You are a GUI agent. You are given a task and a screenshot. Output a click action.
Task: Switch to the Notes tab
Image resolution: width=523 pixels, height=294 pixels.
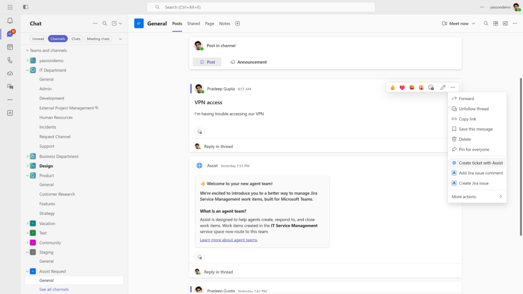pyautogui.click(x=225, y=23)
